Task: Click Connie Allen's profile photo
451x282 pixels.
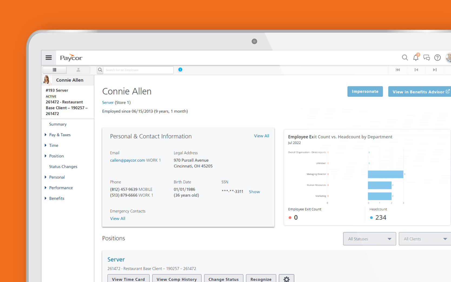Action: pyautogui.click(x=47, y=80)
